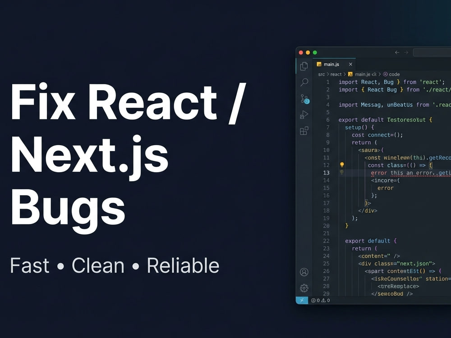The width and height of the screenshot is (451, 338).
Task: Click the '</div>' closing tag on line 18
Action: [x=368, y=210]
